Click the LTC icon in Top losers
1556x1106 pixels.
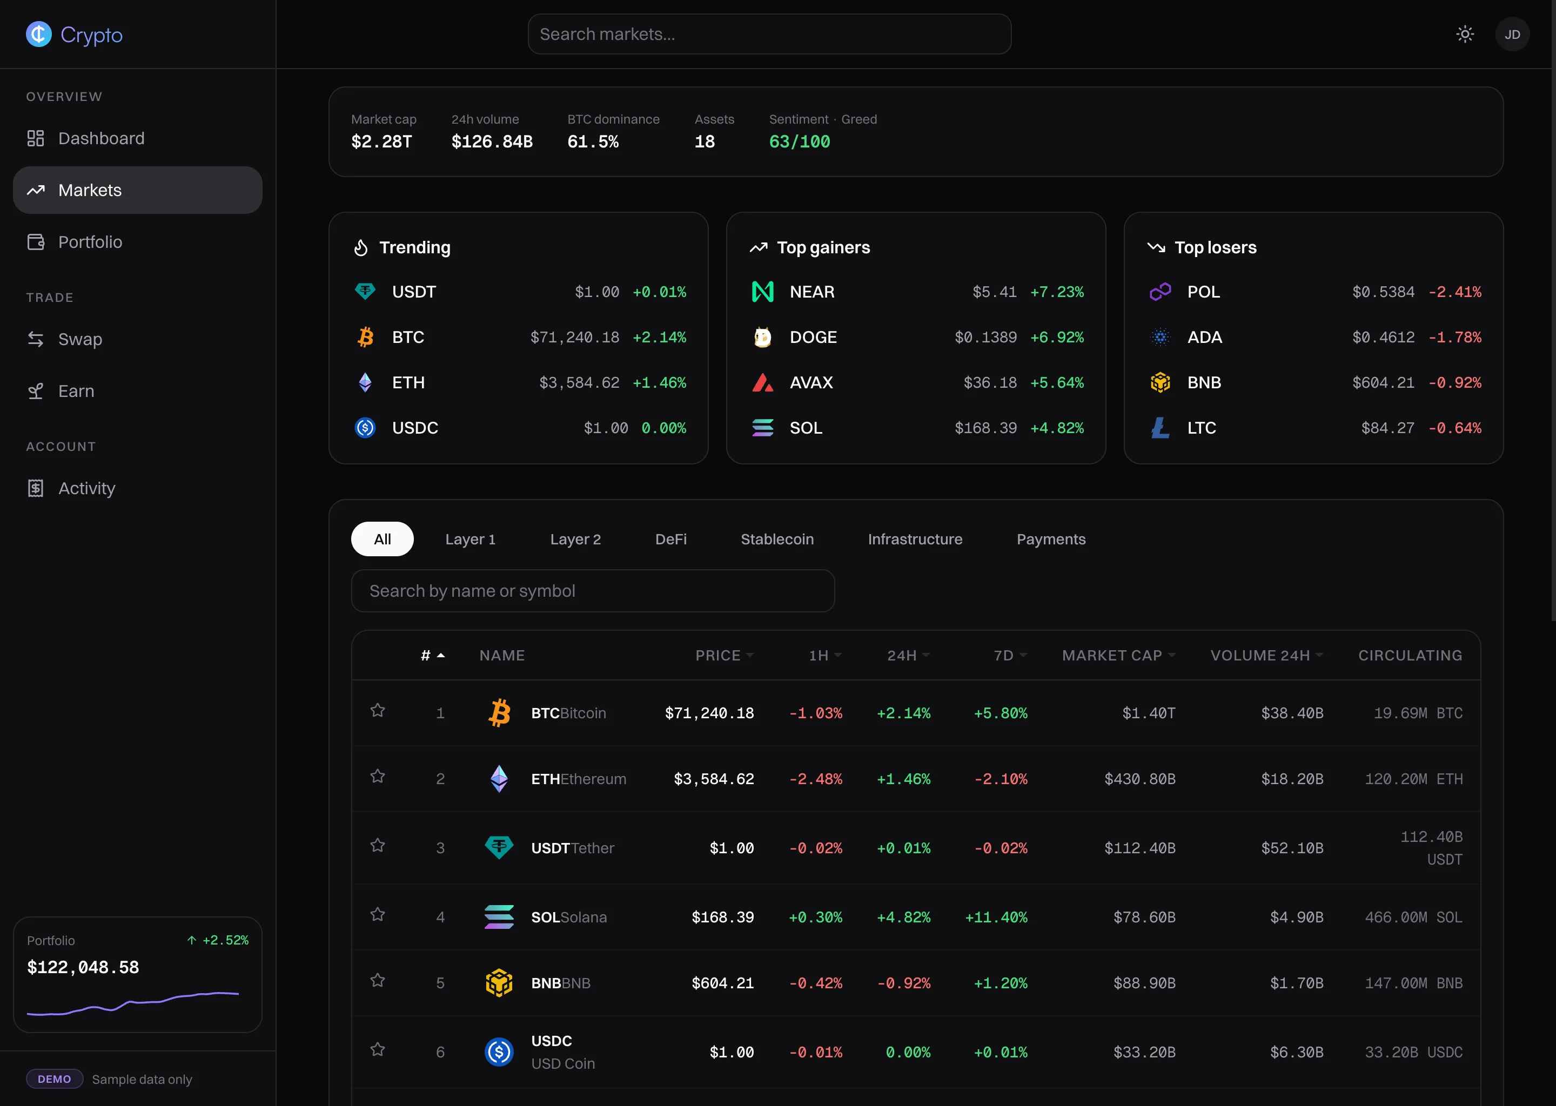1160,428
